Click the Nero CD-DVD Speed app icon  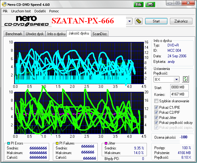click(x=4, y=4)
